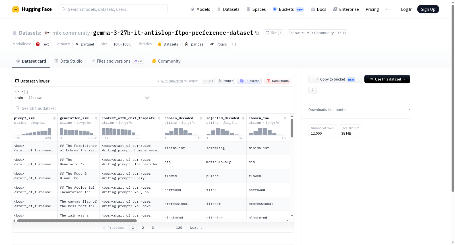Open the Community tab
455x245 pixels.
click(x=166, y=61)
